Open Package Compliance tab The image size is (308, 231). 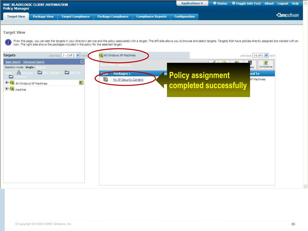[x=113, y=17]
